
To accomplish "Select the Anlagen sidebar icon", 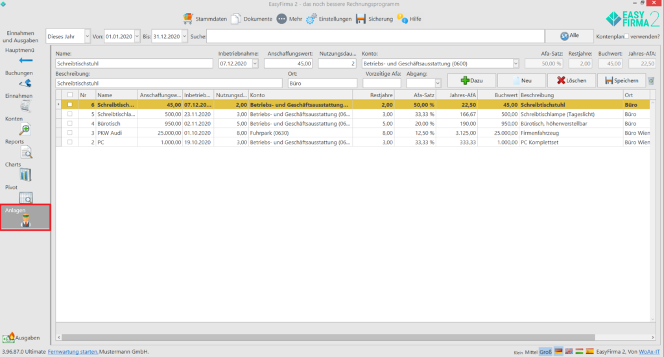I will [25, 220].
